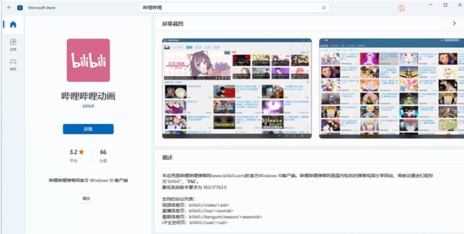Select the 娱乐 category tag
Viewport: 464px width, 234px height.
coord(86,198)
